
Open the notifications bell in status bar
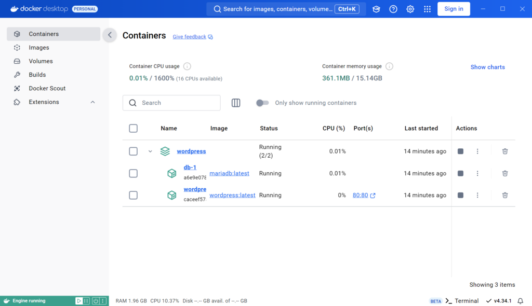pyautogui.click(x=520, y=301)
